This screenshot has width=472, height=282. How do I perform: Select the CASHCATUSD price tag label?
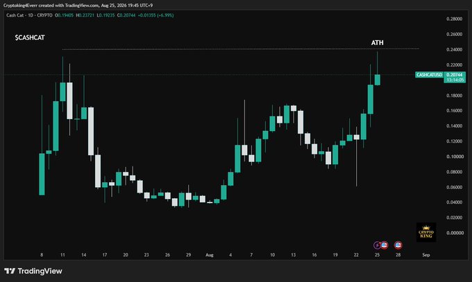pyautogui.click(x=430, y=75)
